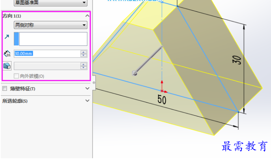The height and width of the screenshot is (159, 271).
Task: Expand the 所选轮廓(S) section
Action: (87, 101)
